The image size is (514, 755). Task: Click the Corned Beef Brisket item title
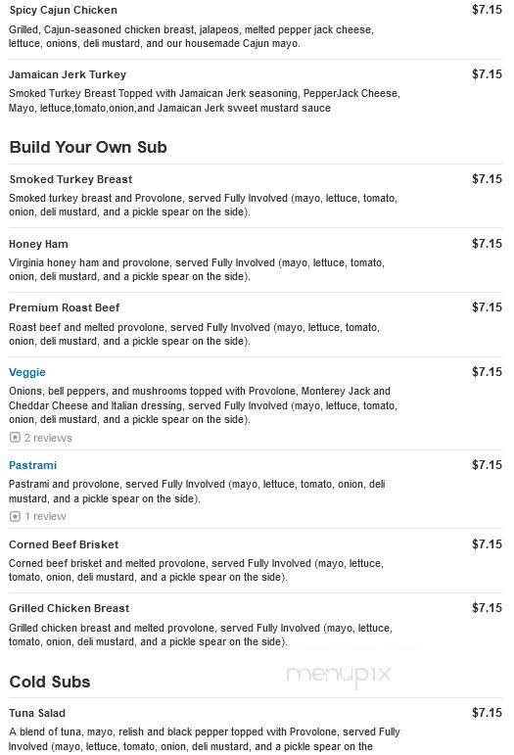(x=64, y=544)
